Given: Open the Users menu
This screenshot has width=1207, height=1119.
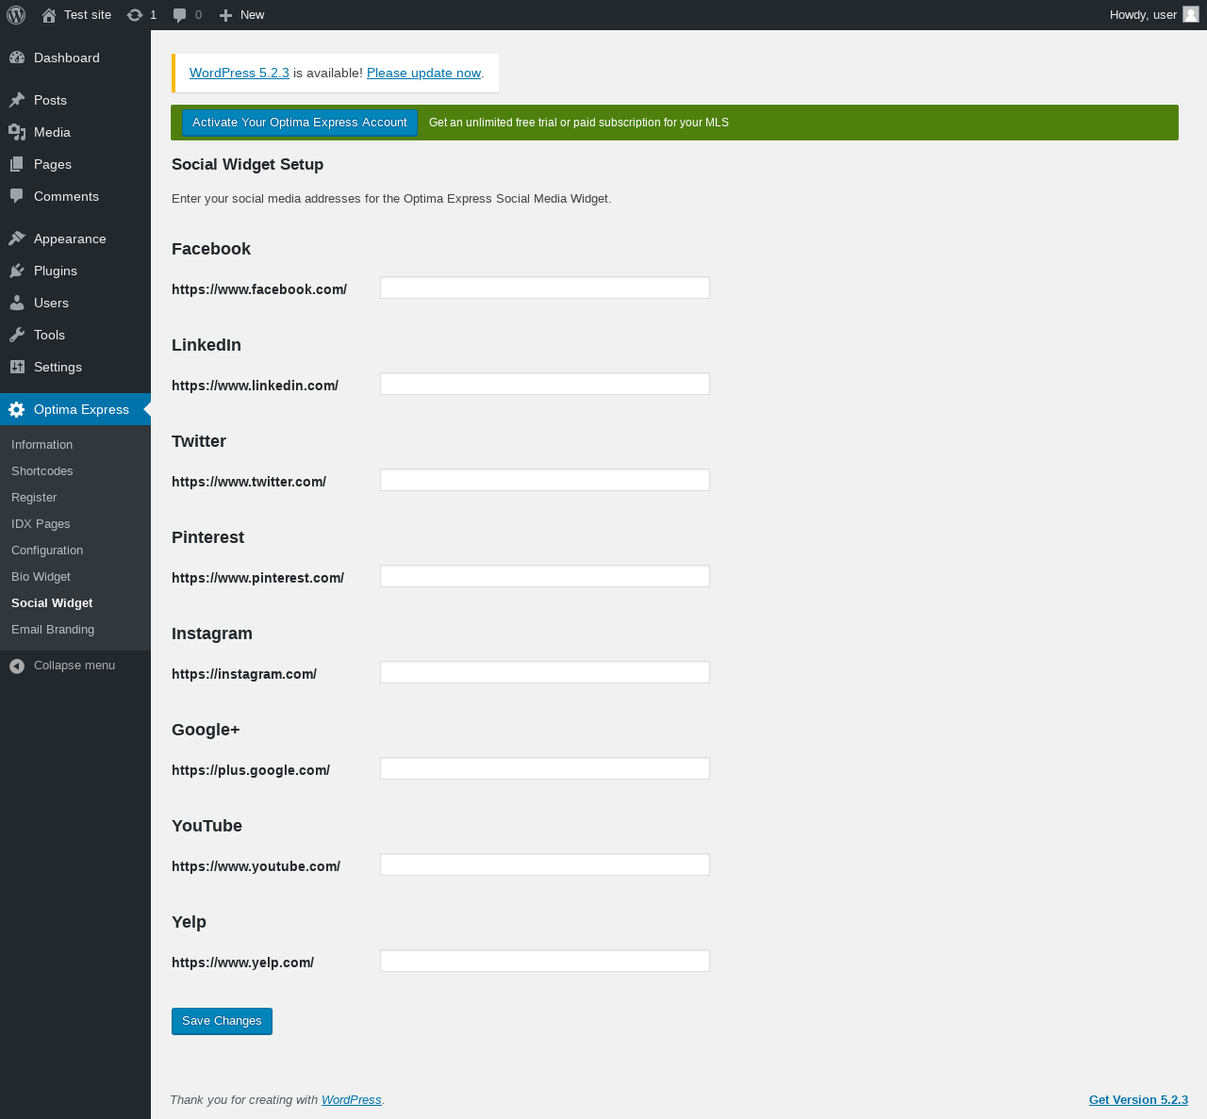Looking at the screenshot, I should click(75, 303).
